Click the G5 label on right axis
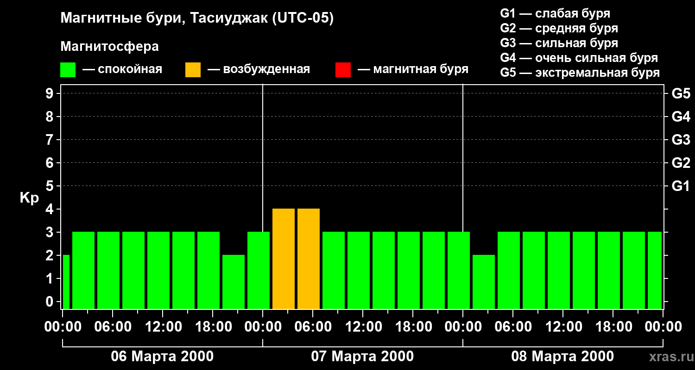695x370 pixels. coord(681,94)
